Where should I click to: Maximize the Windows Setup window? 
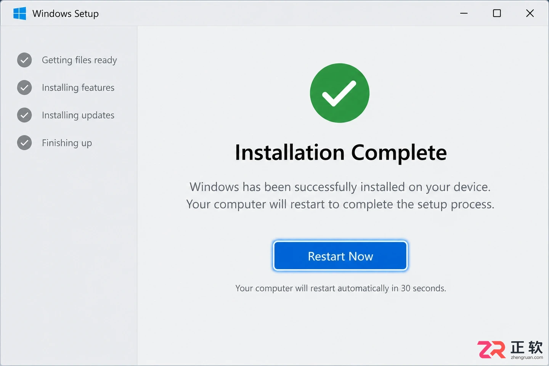[497, 13]
